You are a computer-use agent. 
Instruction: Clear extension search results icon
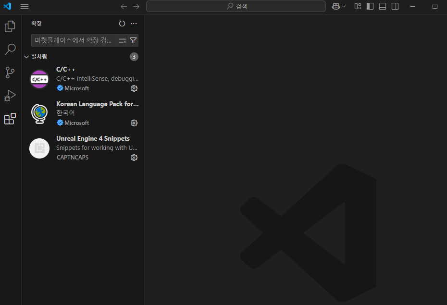tap(123, 40)
